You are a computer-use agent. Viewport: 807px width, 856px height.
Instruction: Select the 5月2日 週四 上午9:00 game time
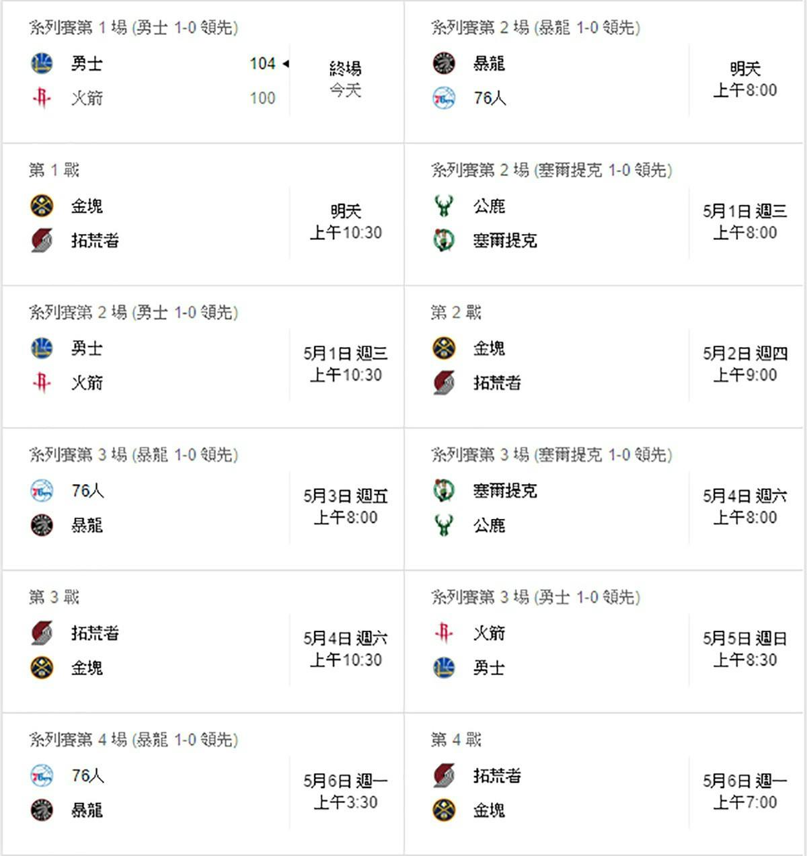tap(744, 364)
